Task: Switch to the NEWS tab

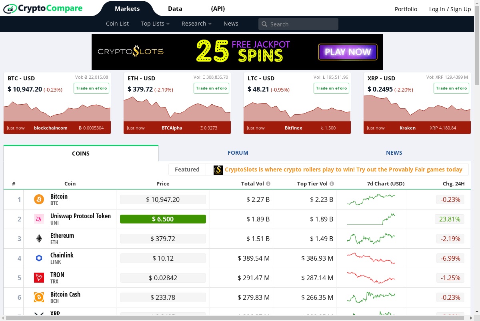Action: click(394, 153)
